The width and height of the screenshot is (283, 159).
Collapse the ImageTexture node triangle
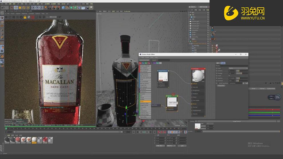pos(158,71)
